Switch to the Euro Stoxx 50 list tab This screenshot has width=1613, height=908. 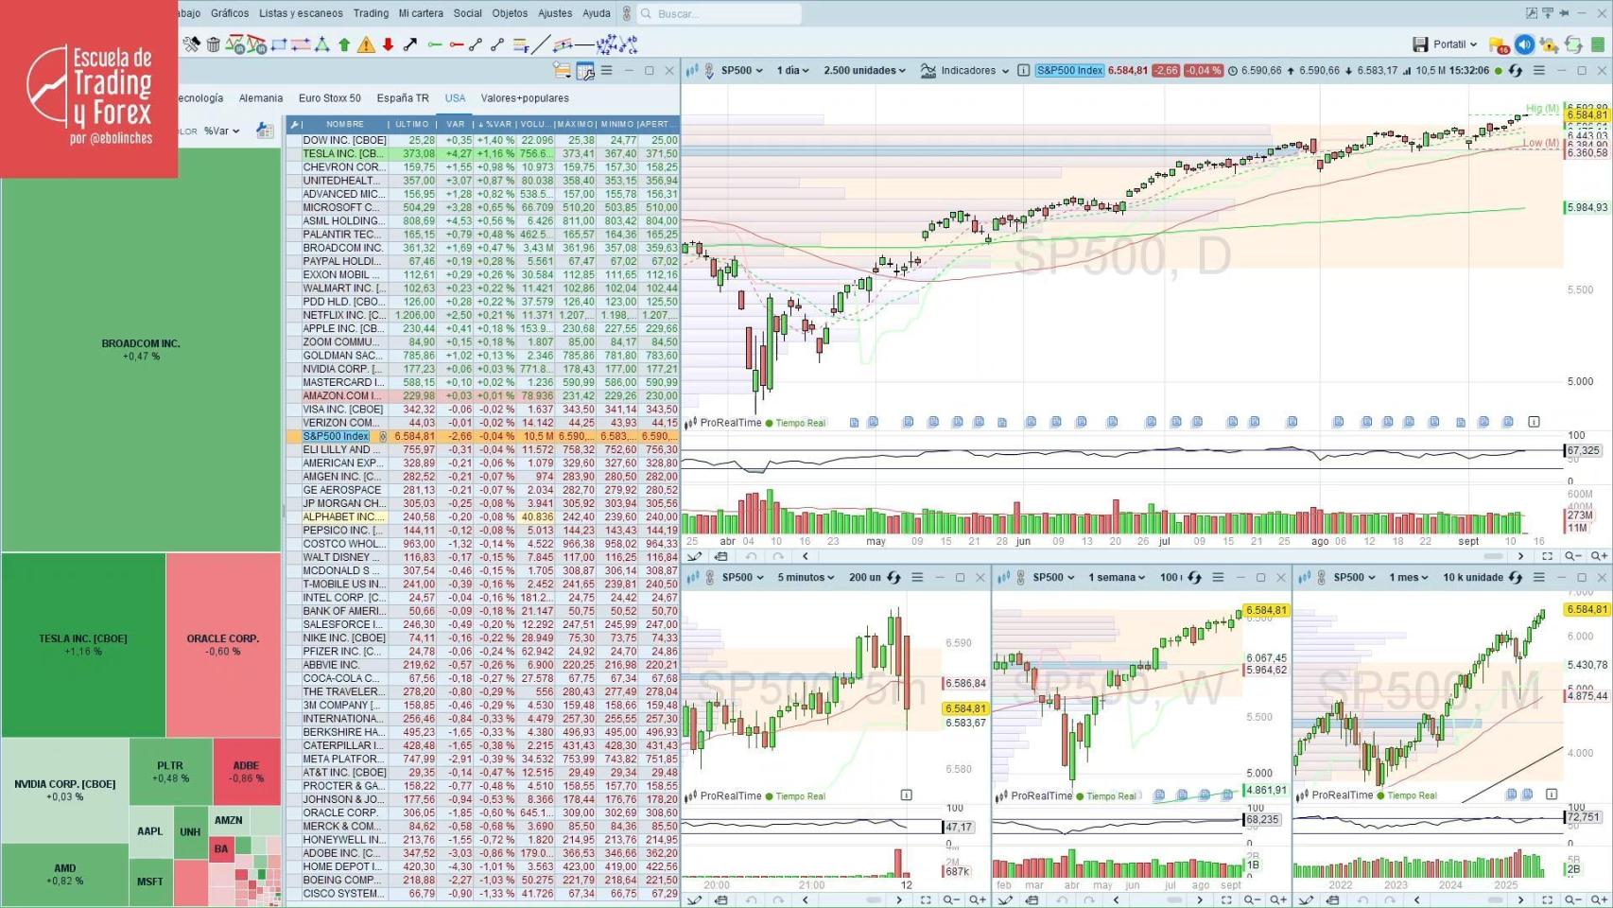pyautogui.click(x=330, y=98)
